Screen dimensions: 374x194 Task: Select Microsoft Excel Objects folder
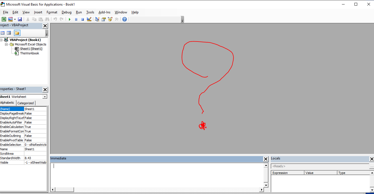(30, 44)
